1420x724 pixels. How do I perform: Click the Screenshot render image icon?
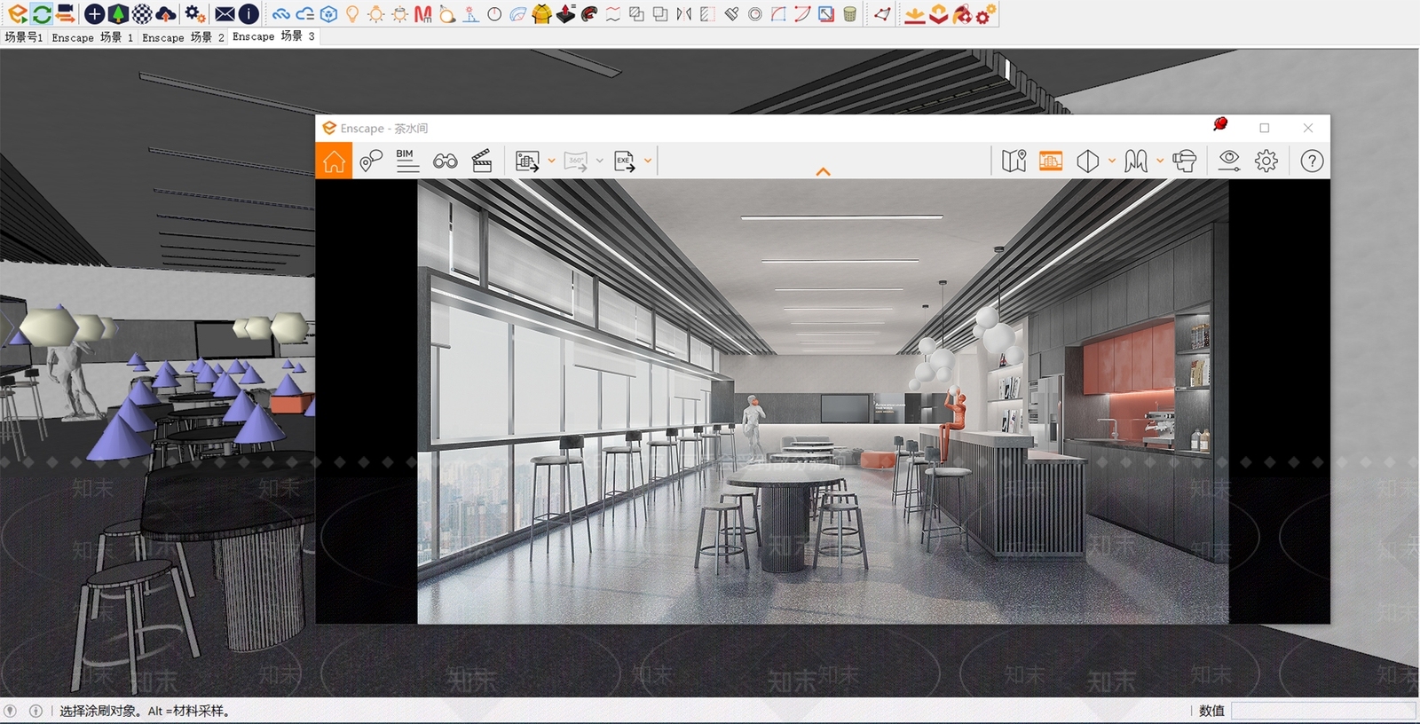tap(527, 161)
